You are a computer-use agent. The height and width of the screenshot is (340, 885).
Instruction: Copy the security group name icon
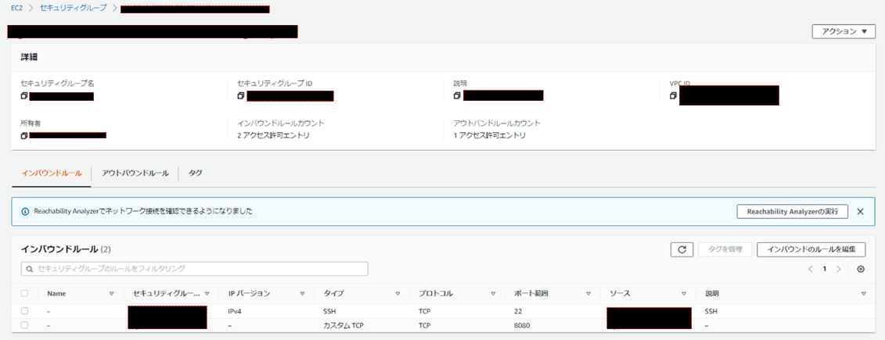pos(24,96)
